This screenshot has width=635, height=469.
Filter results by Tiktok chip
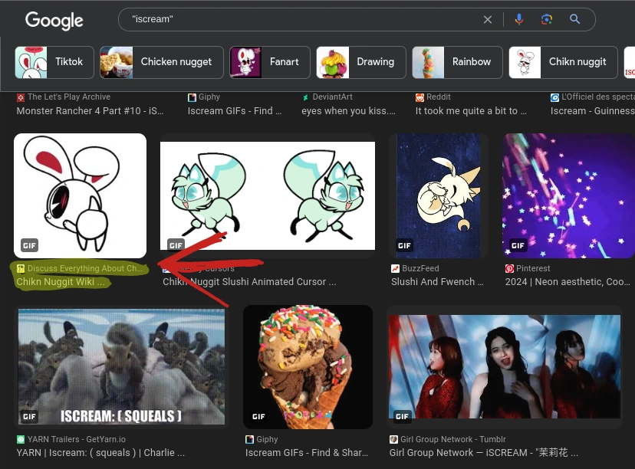[54, 62]
